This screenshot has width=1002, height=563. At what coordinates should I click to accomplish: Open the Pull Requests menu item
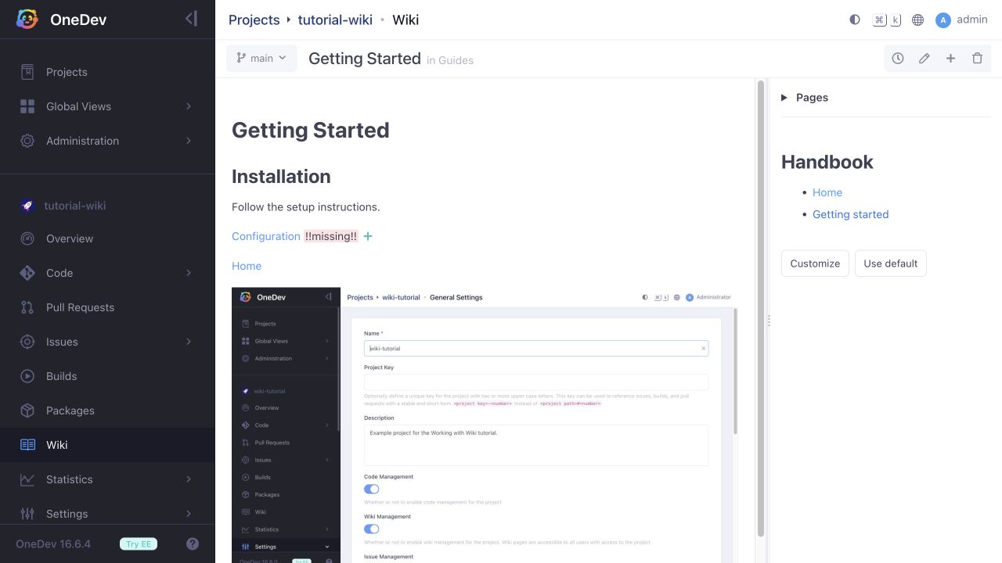(107, 307)
